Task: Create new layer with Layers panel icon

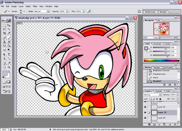Action: pyautogui.click(x=170, y=124)
